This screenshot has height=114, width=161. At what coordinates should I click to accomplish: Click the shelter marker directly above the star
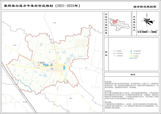point(52,64)
